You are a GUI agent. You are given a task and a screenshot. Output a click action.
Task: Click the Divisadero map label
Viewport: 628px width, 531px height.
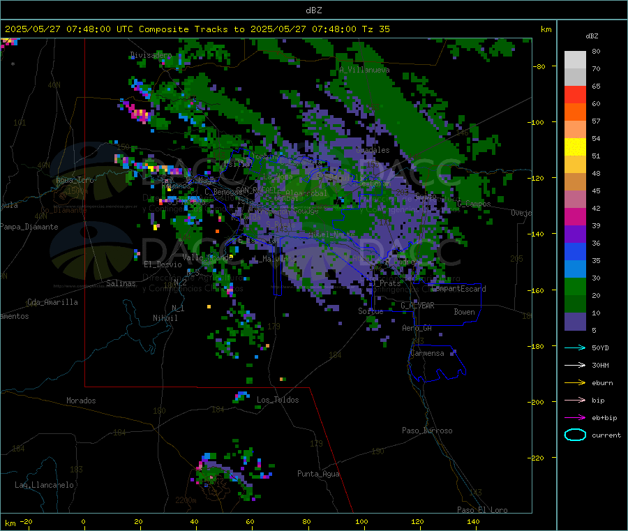point(151,55)
